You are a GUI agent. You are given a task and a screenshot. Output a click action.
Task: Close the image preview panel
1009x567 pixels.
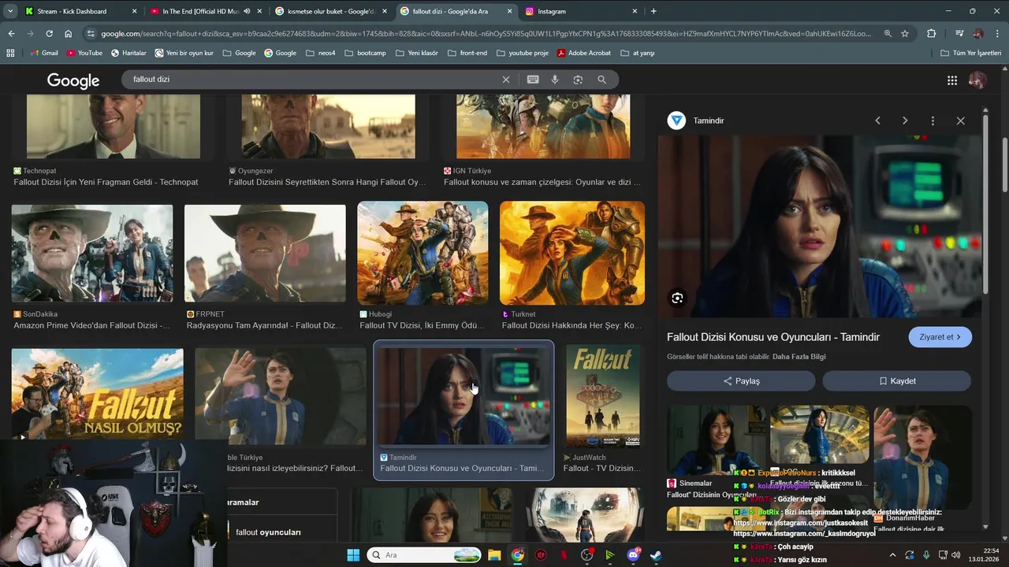point(960,120)
